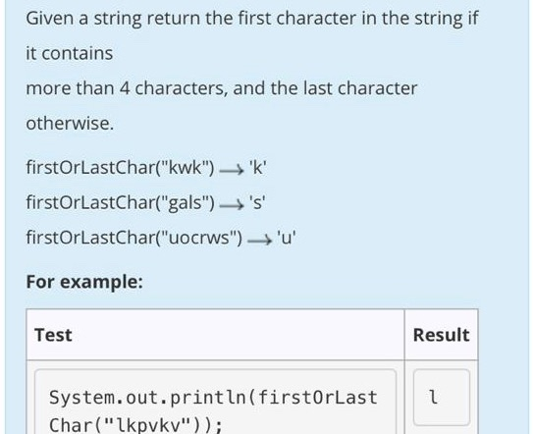
Task: Click the "it contains" text line
Action: coord(70,54)
